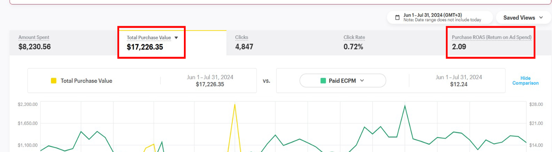Click the yellow Total Purchase Value swatch
Screen dimensions: 552x152
click(x=53, y=81)
